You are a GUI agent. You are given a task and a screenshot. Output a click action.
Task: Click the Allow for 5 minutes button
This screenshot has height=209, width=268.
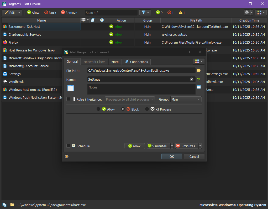[159, 146]
